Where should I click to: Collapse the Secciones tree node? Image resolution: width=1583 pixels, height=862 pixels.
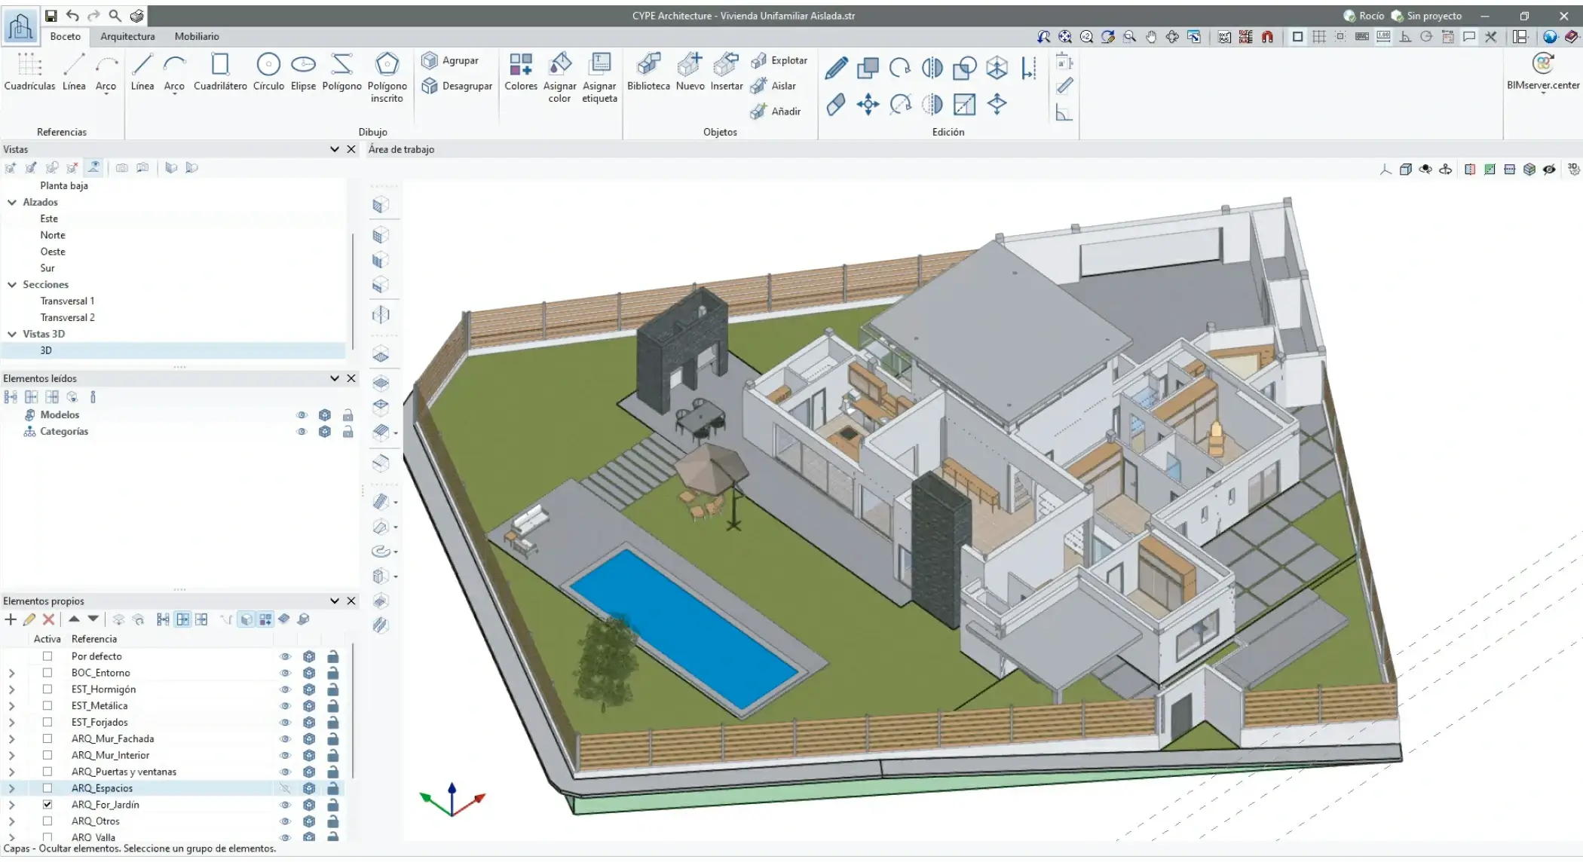click(12, 285)
